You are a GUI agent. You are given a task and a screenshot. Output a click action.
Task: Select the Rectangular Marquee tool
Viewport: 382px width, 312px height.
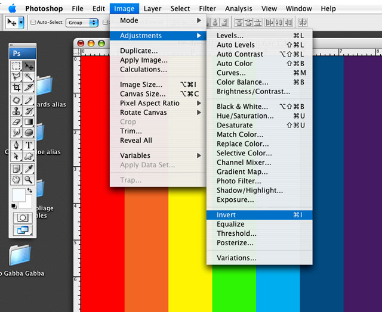(x=17, y=66)
